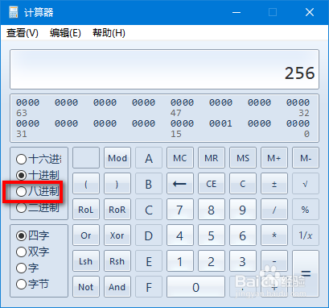The width and height of the screenshot is (329, 308).
Task: Click the number 2 key
Action: [x=212, y=261]
